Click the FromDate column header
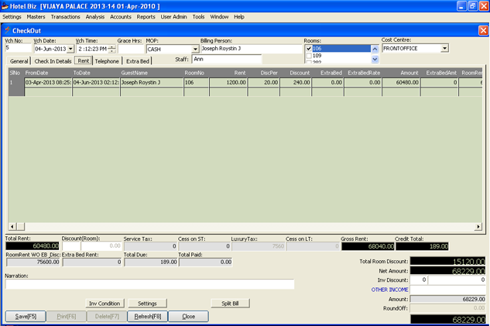 click(48, 73)
